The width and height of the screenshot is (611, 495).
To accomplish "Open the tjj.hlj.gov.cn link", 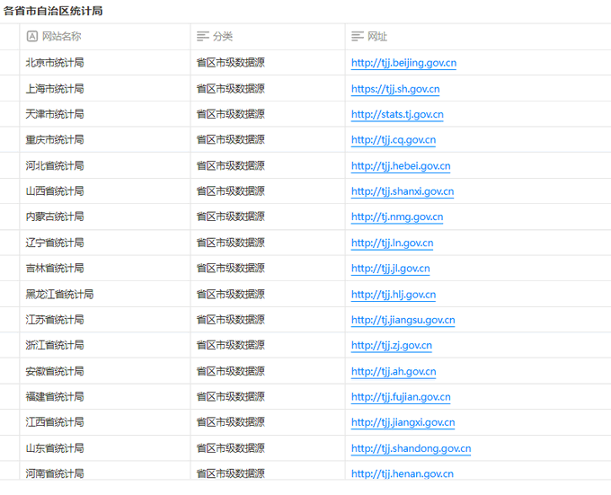I will pos(394,295).
